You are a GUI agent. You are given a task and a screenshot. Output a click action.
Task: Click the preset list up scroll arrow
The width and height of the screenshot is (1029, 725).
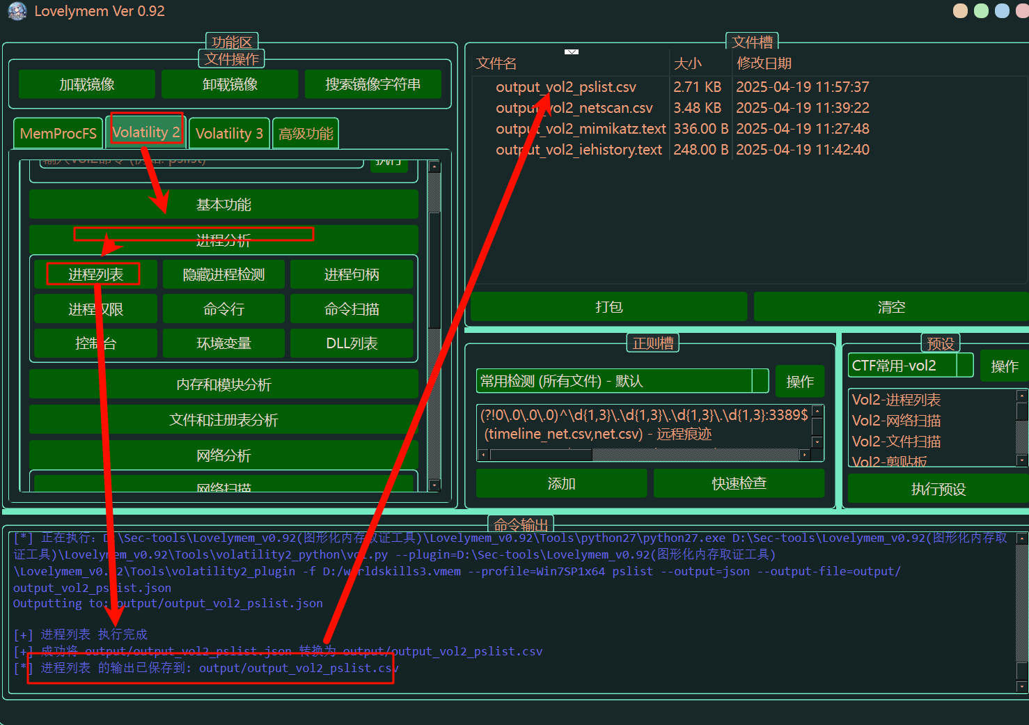[x=1022, y=396]
